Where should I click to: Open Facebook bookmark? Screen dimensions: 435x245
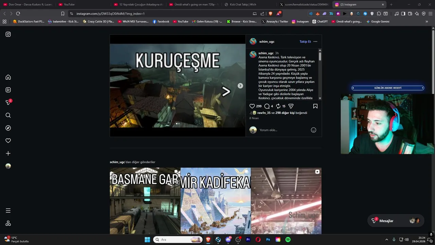click(161, 21)
